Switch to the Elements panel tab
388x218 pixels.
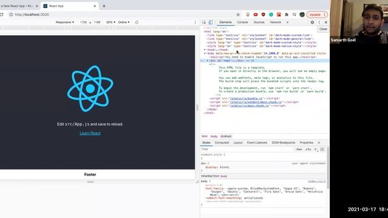click(226, 22)
